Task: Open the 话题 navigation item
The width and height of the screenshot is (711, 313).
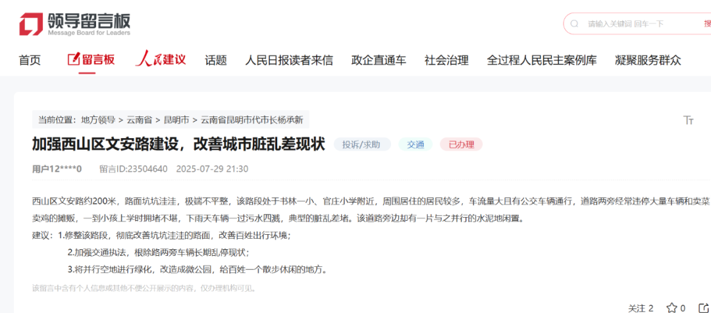Action: click(215, 60)
